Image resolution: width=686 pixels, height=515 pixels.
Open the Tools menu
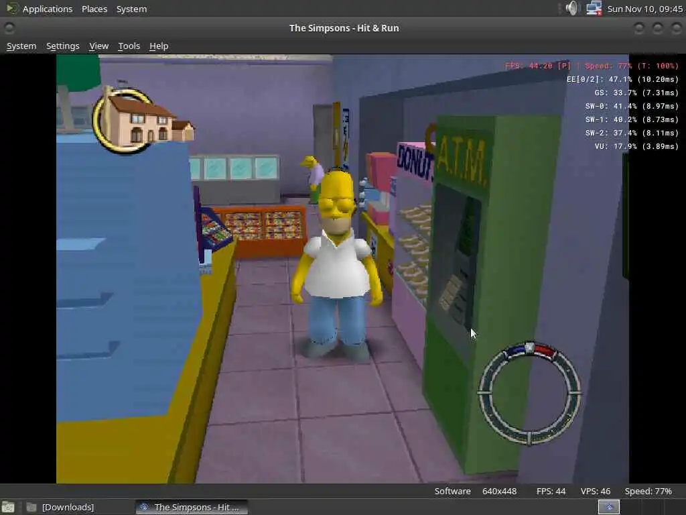tap(129, 46)
